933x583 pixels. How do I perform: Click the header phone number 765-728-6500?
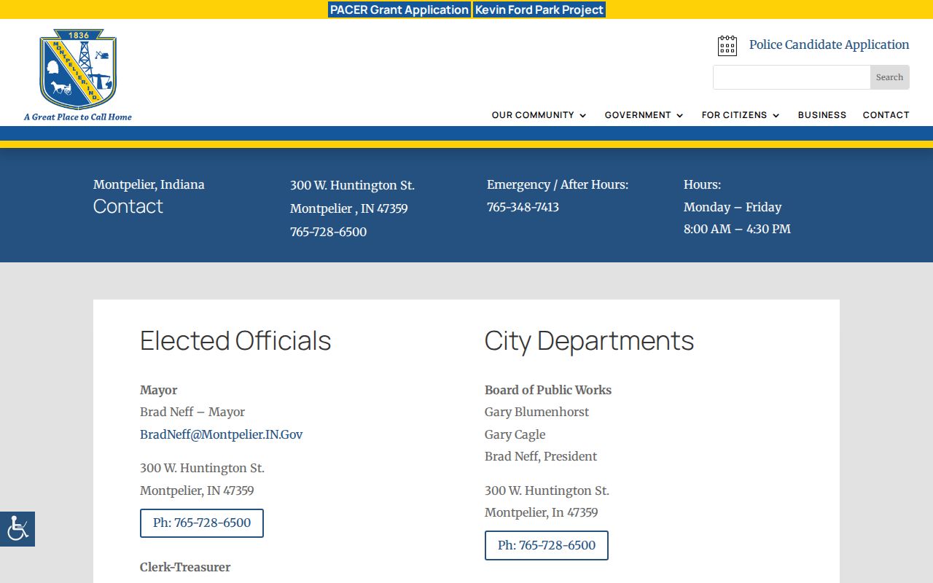pyautogui.click(x=328, y=232)
